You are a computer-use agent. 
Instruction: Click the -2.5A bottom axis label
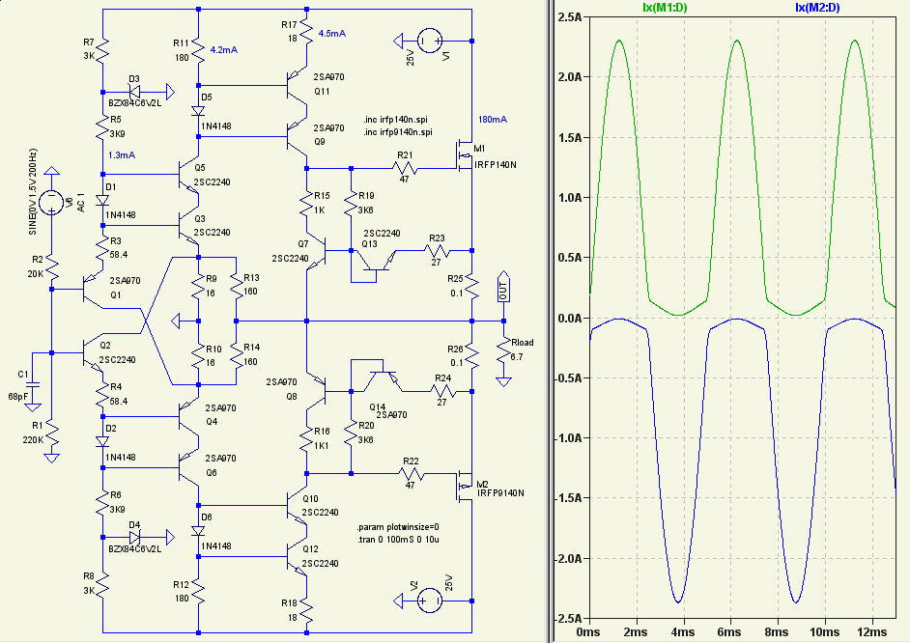[x=569, y=619]
